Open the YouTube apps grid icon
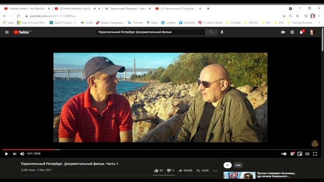 click(292, 32)
